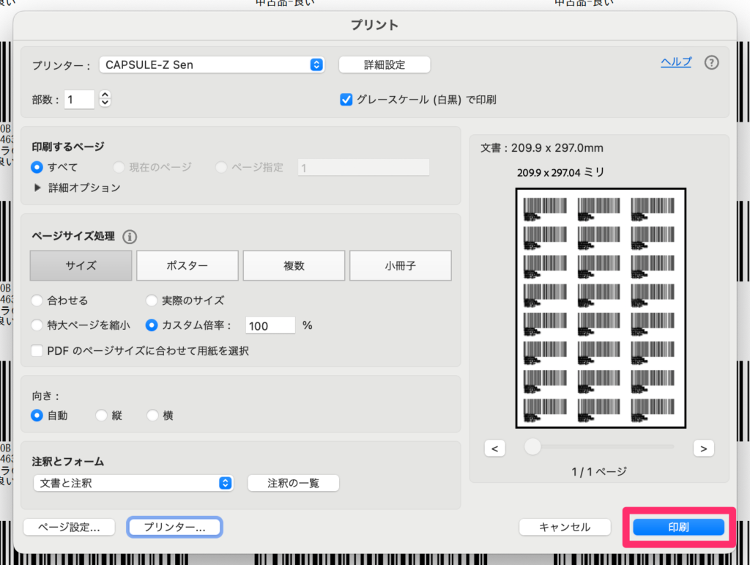Click the page preview slider handle

point(533,446)
